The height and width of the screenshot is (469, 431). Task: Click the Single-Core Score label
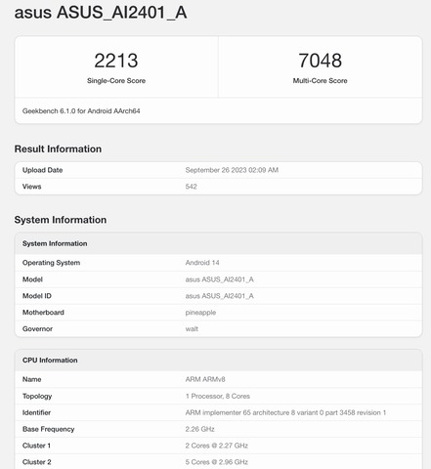[116, 81]
